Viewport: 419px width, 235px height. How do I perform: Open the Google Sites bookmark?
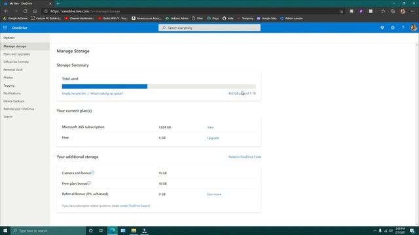tap(266, 18)
